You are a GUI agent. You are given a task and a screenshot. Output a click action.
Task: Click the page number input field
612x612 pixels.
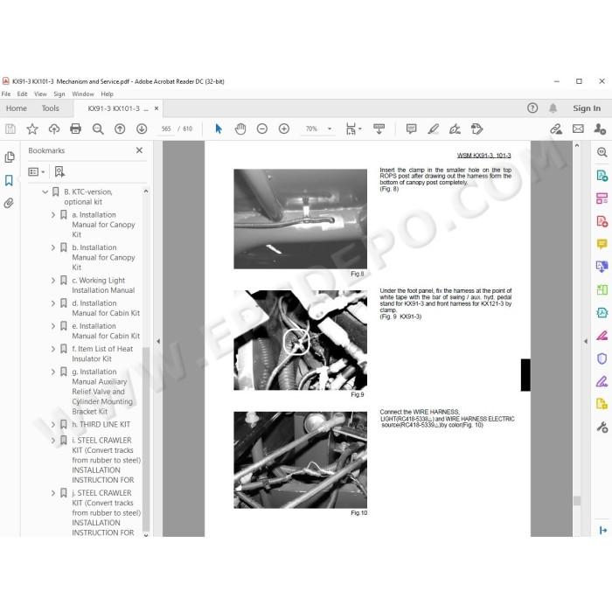166,129
